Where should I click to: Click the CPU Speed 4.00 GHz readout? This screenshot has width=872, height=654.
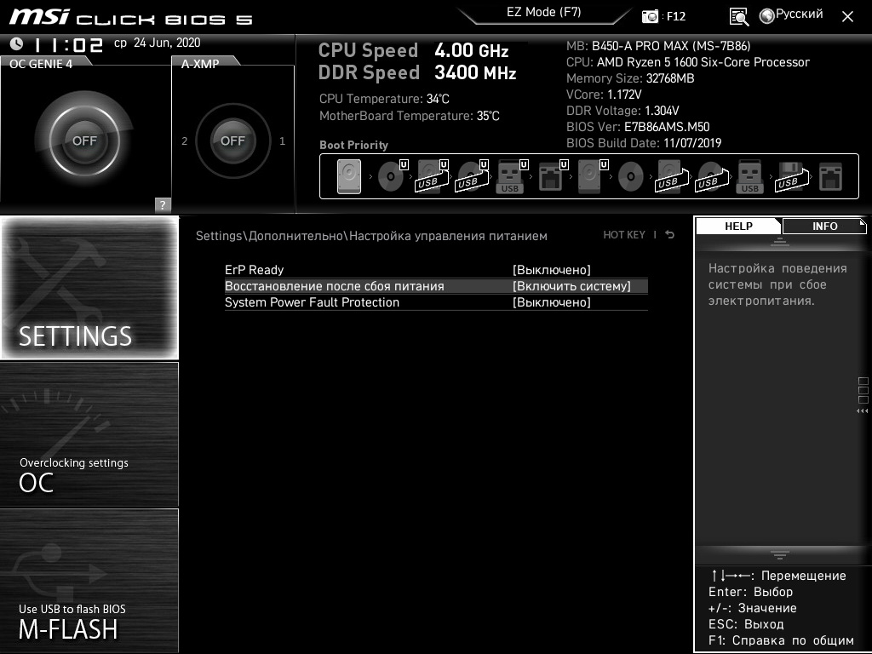413,50
